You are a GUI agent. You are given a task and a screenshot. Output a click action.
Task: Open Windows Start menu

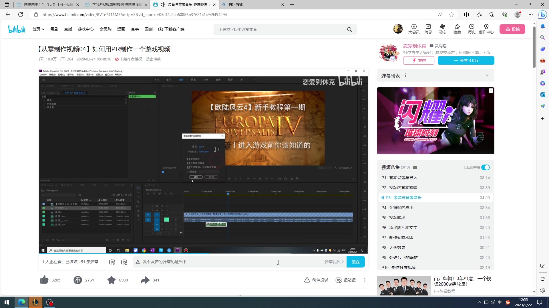7,302
